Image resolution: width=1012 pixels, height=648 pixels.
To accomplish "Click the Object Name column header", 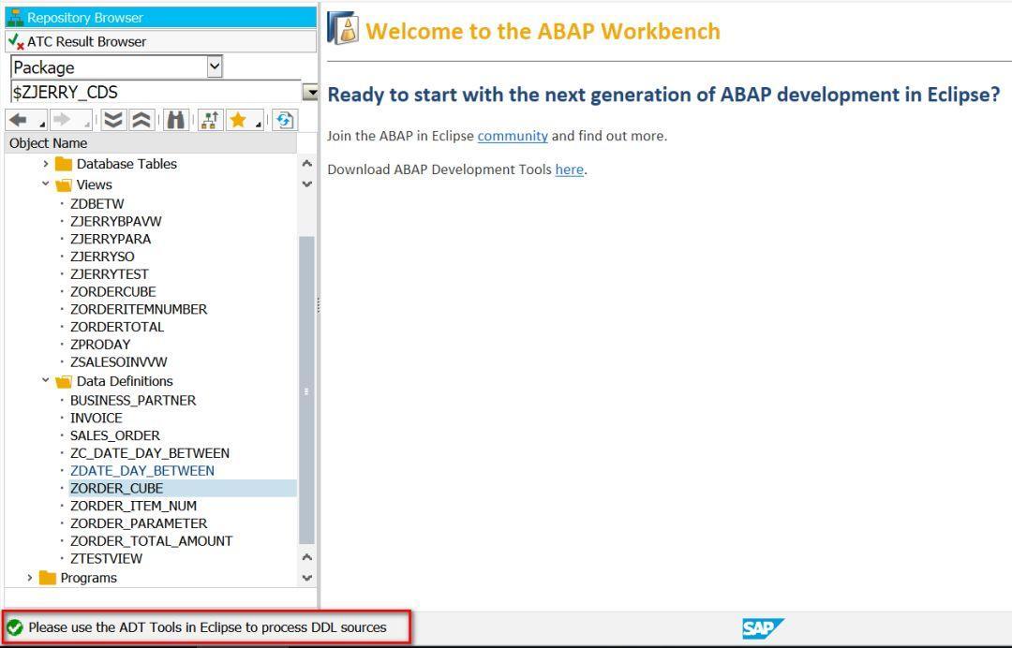I will [151, 143].
